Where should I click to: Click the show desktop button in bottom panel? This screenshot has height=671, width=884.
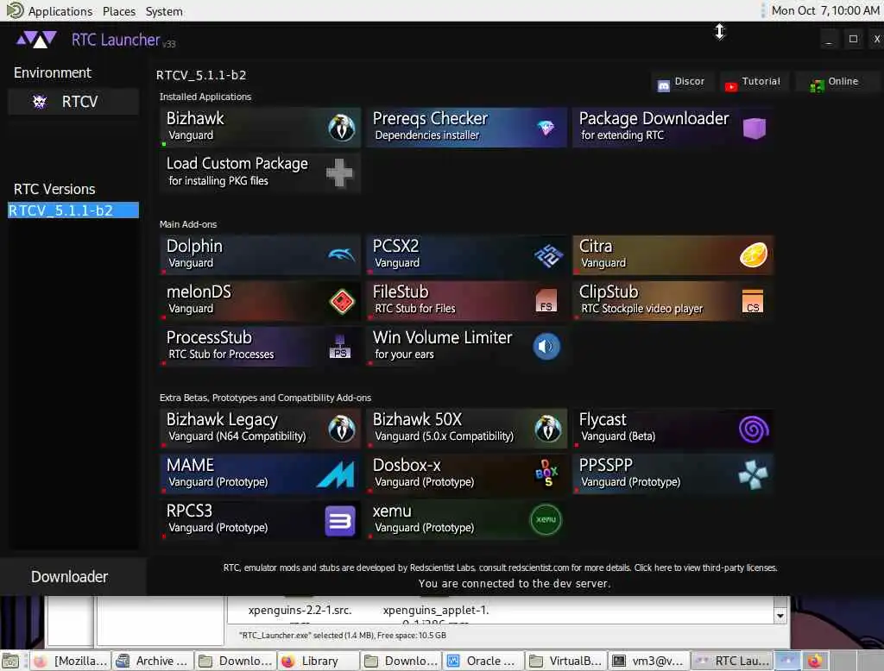[10, 661]
